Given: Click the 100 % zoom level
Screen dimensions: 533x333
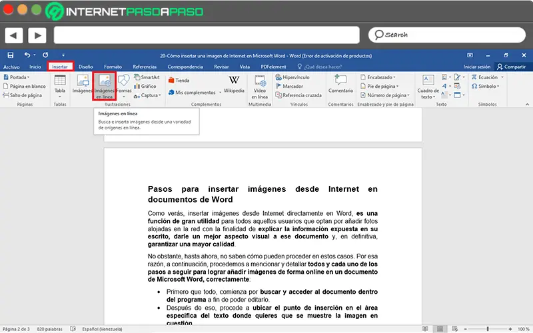Looking at the screenshot, I should click(523, 329).
